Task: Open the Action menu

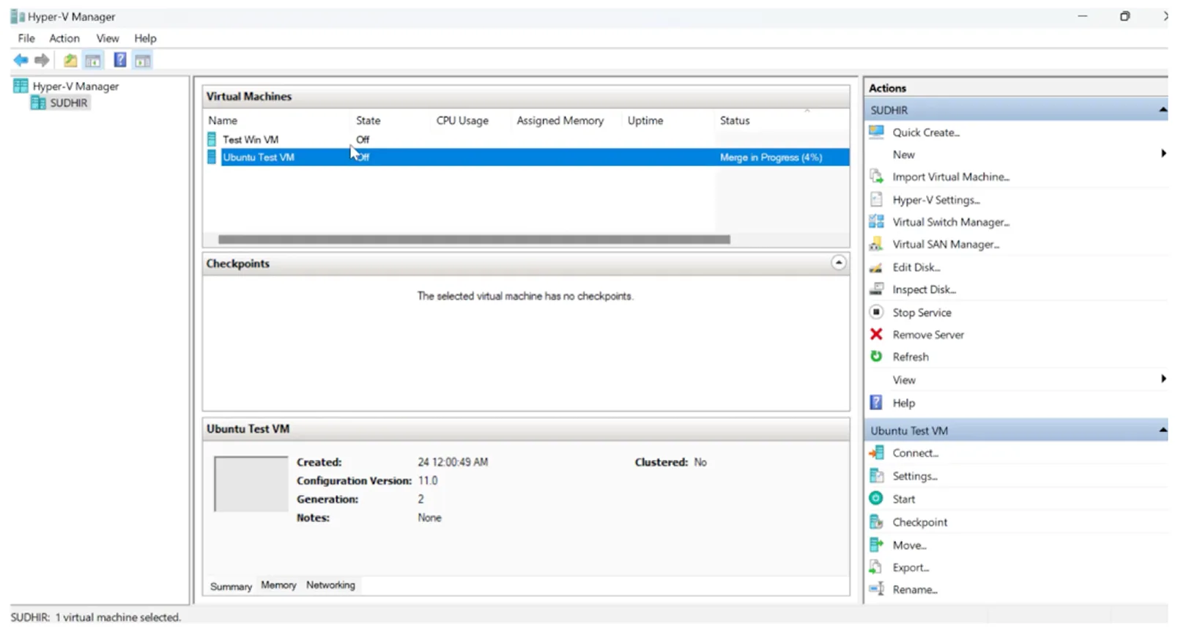Action: (64, 38)
